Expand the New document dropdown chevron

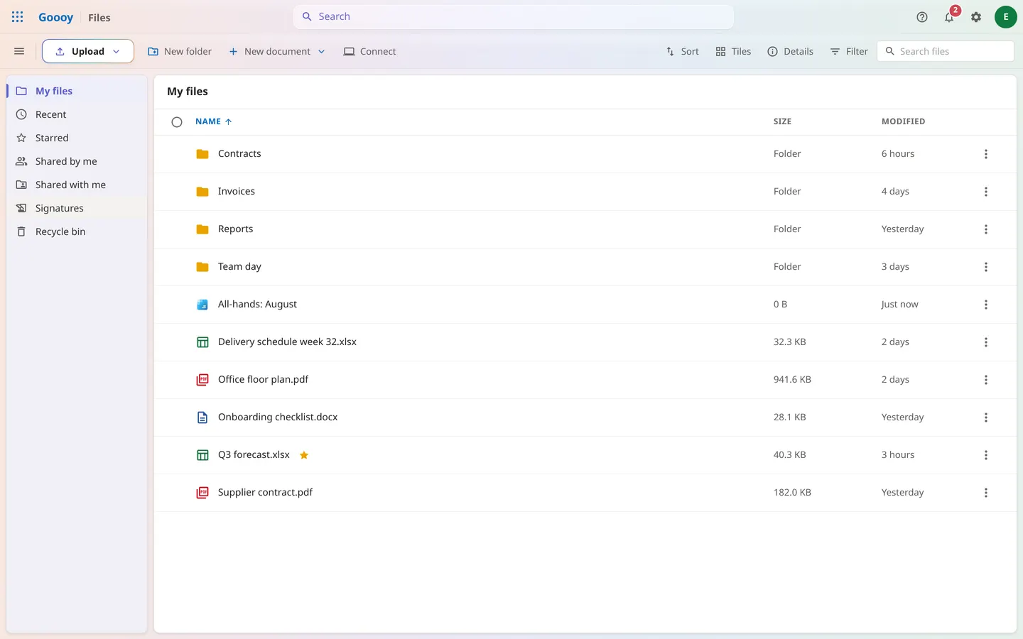tap(321, 51)
